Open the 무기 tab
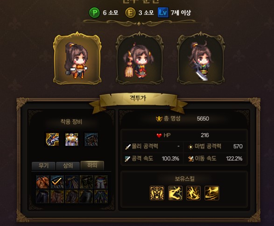This screenshot has width=274, height=226. [x=43, y=166]
